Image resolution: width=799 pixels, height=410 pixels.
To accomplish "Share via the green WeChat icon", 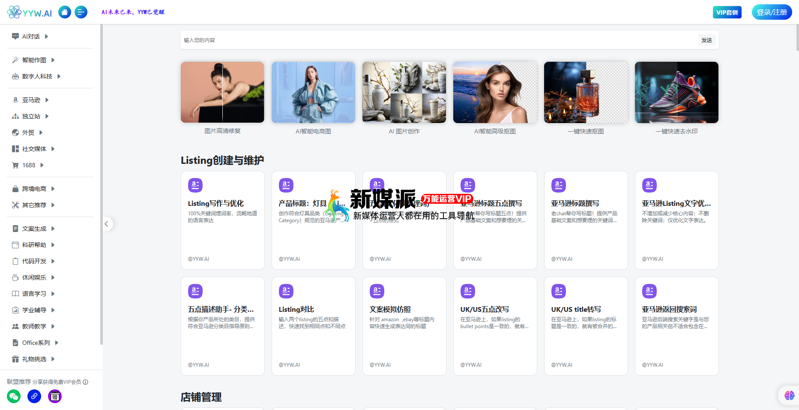I will coord(14,396).
